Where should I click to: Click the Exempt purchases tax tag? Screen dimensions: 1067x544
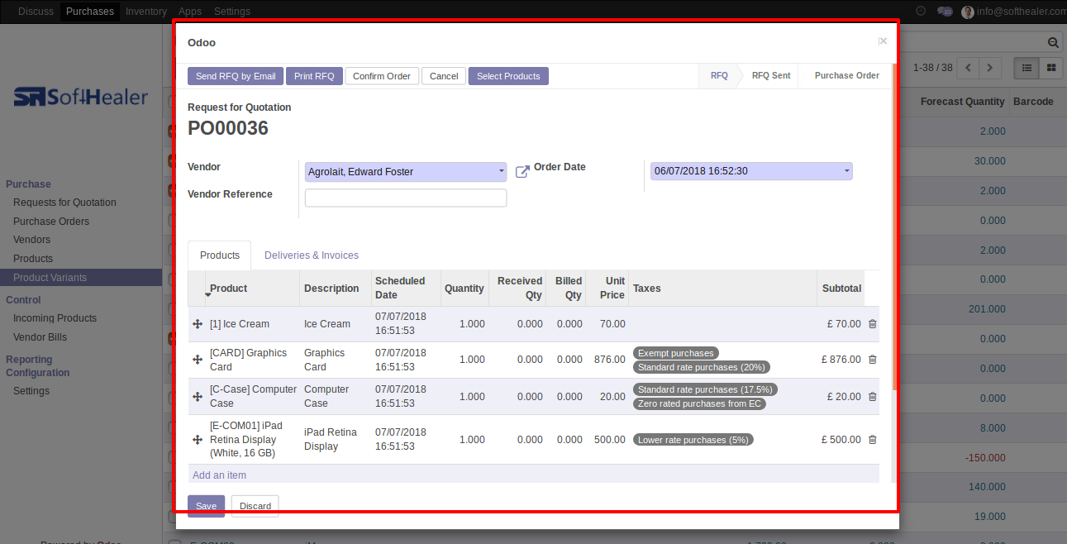675,353
